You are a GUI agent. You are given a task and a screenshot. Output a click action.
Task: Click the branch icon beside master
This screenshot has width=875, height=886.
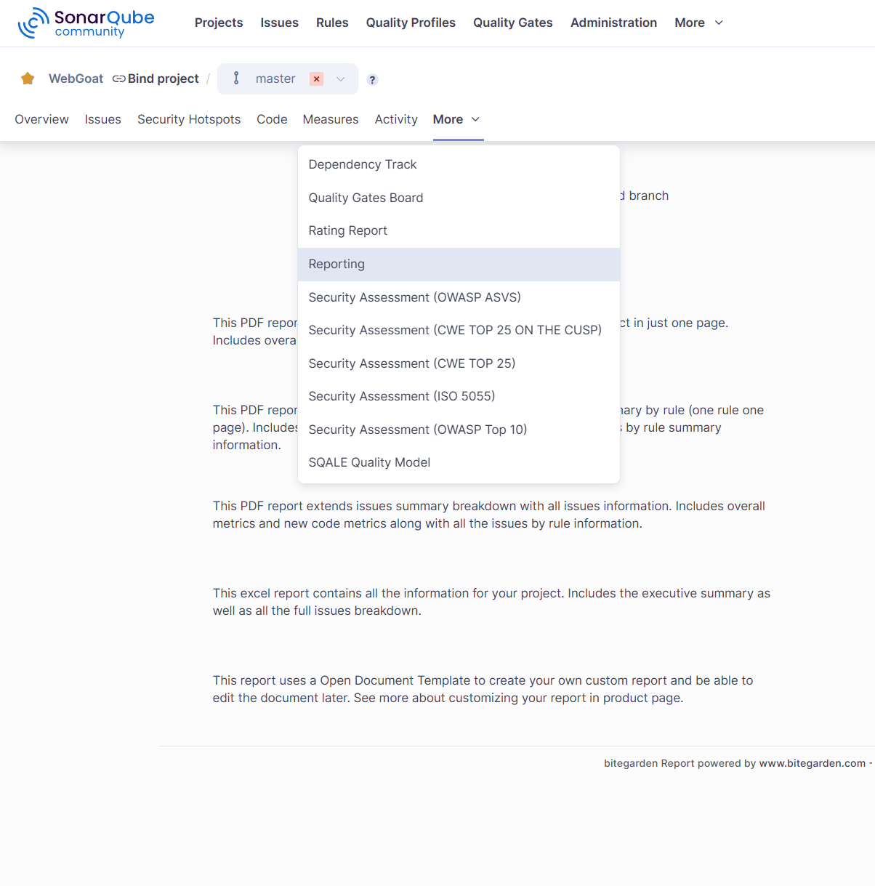[236, 78]
